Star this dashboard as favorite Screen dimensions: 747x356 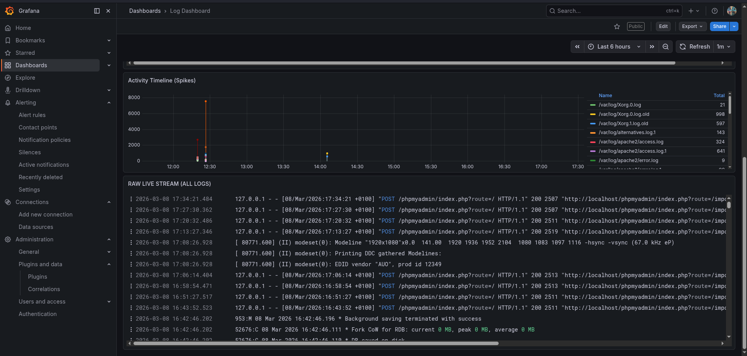[x=617, y=26]
